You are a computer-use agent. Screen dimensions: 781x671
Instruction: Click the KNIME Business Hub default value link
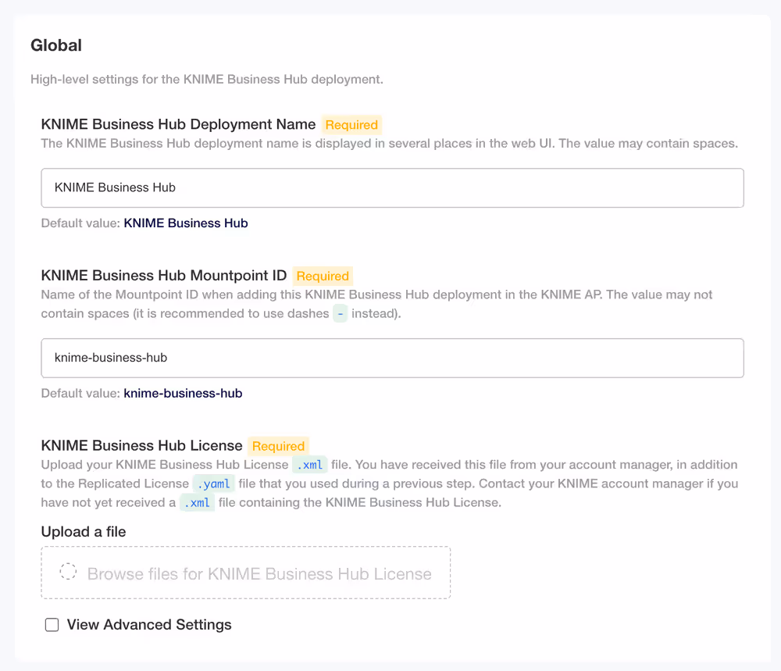pos(185,223)
